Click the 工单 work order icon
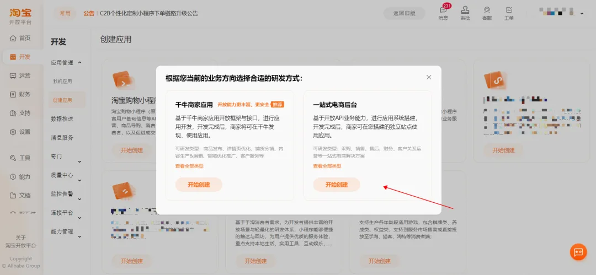 coord(509,13)
